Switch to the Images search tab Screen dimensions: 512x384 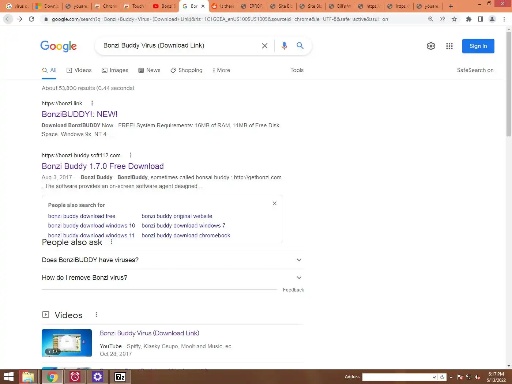coord(115,70)
